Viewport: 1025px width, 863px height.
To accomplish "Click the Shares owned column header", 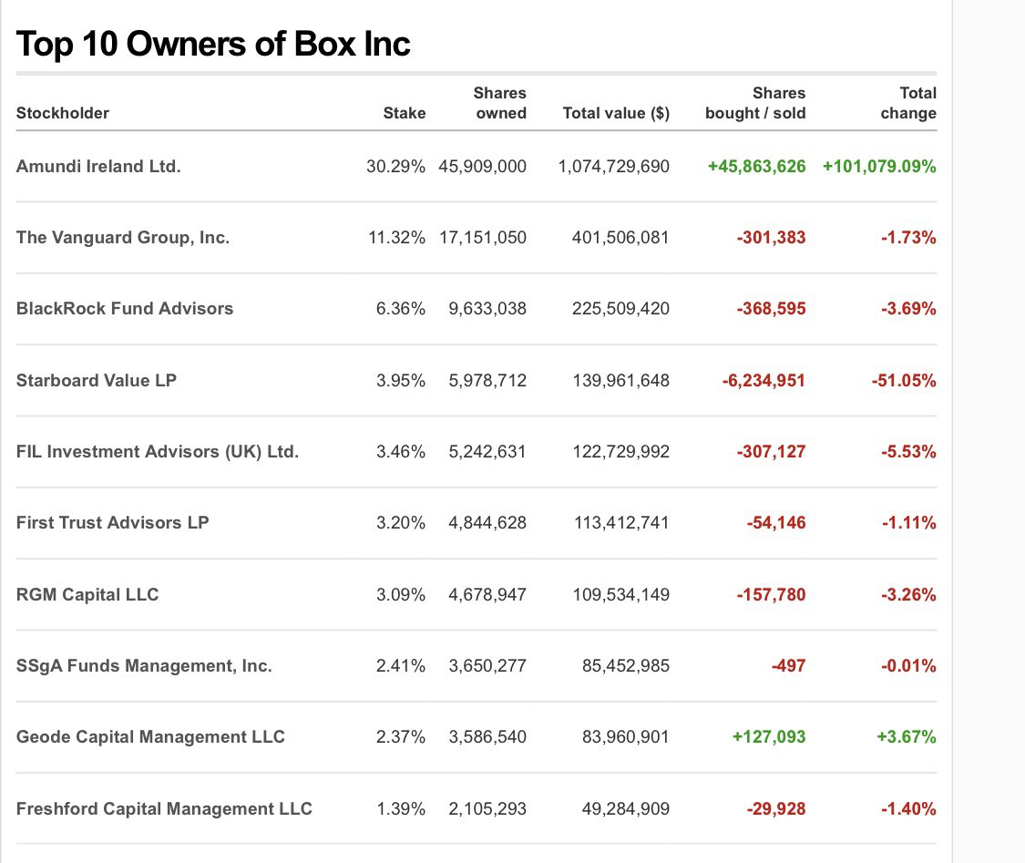I will point(500,103).
